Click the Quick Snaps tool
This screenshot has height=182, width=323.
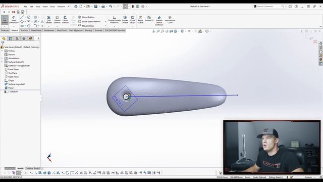coord(133,20)
